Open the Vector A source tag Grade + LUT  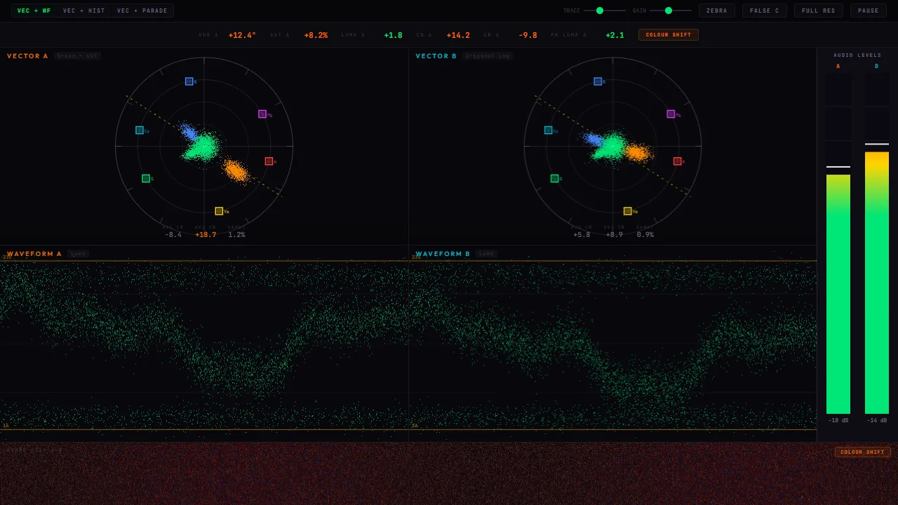pos(78,56)
